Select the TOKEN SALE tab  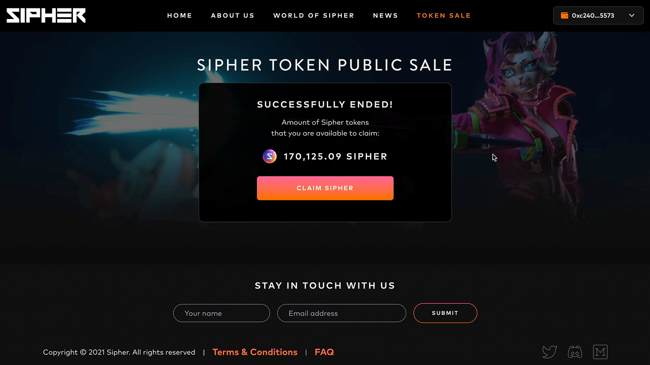tap(444, 15)
